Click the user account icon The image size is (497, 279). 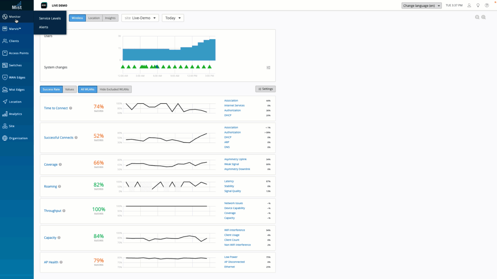[x=469, y=5]
